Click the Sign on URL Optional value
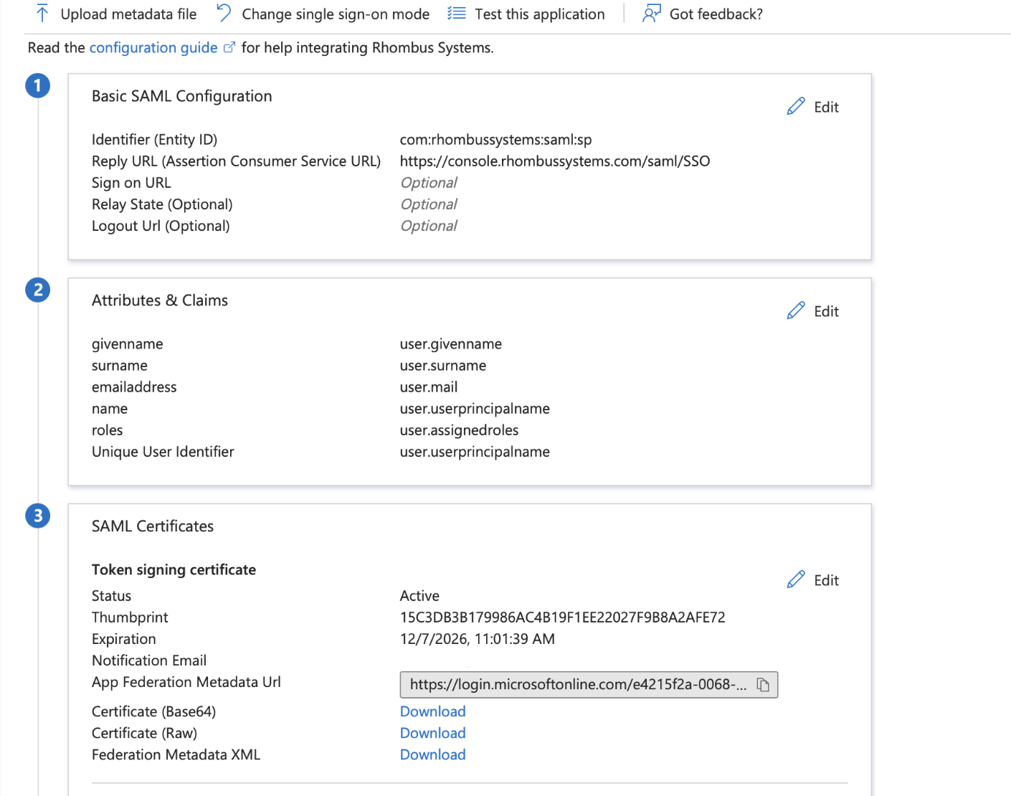 (429, 183)
